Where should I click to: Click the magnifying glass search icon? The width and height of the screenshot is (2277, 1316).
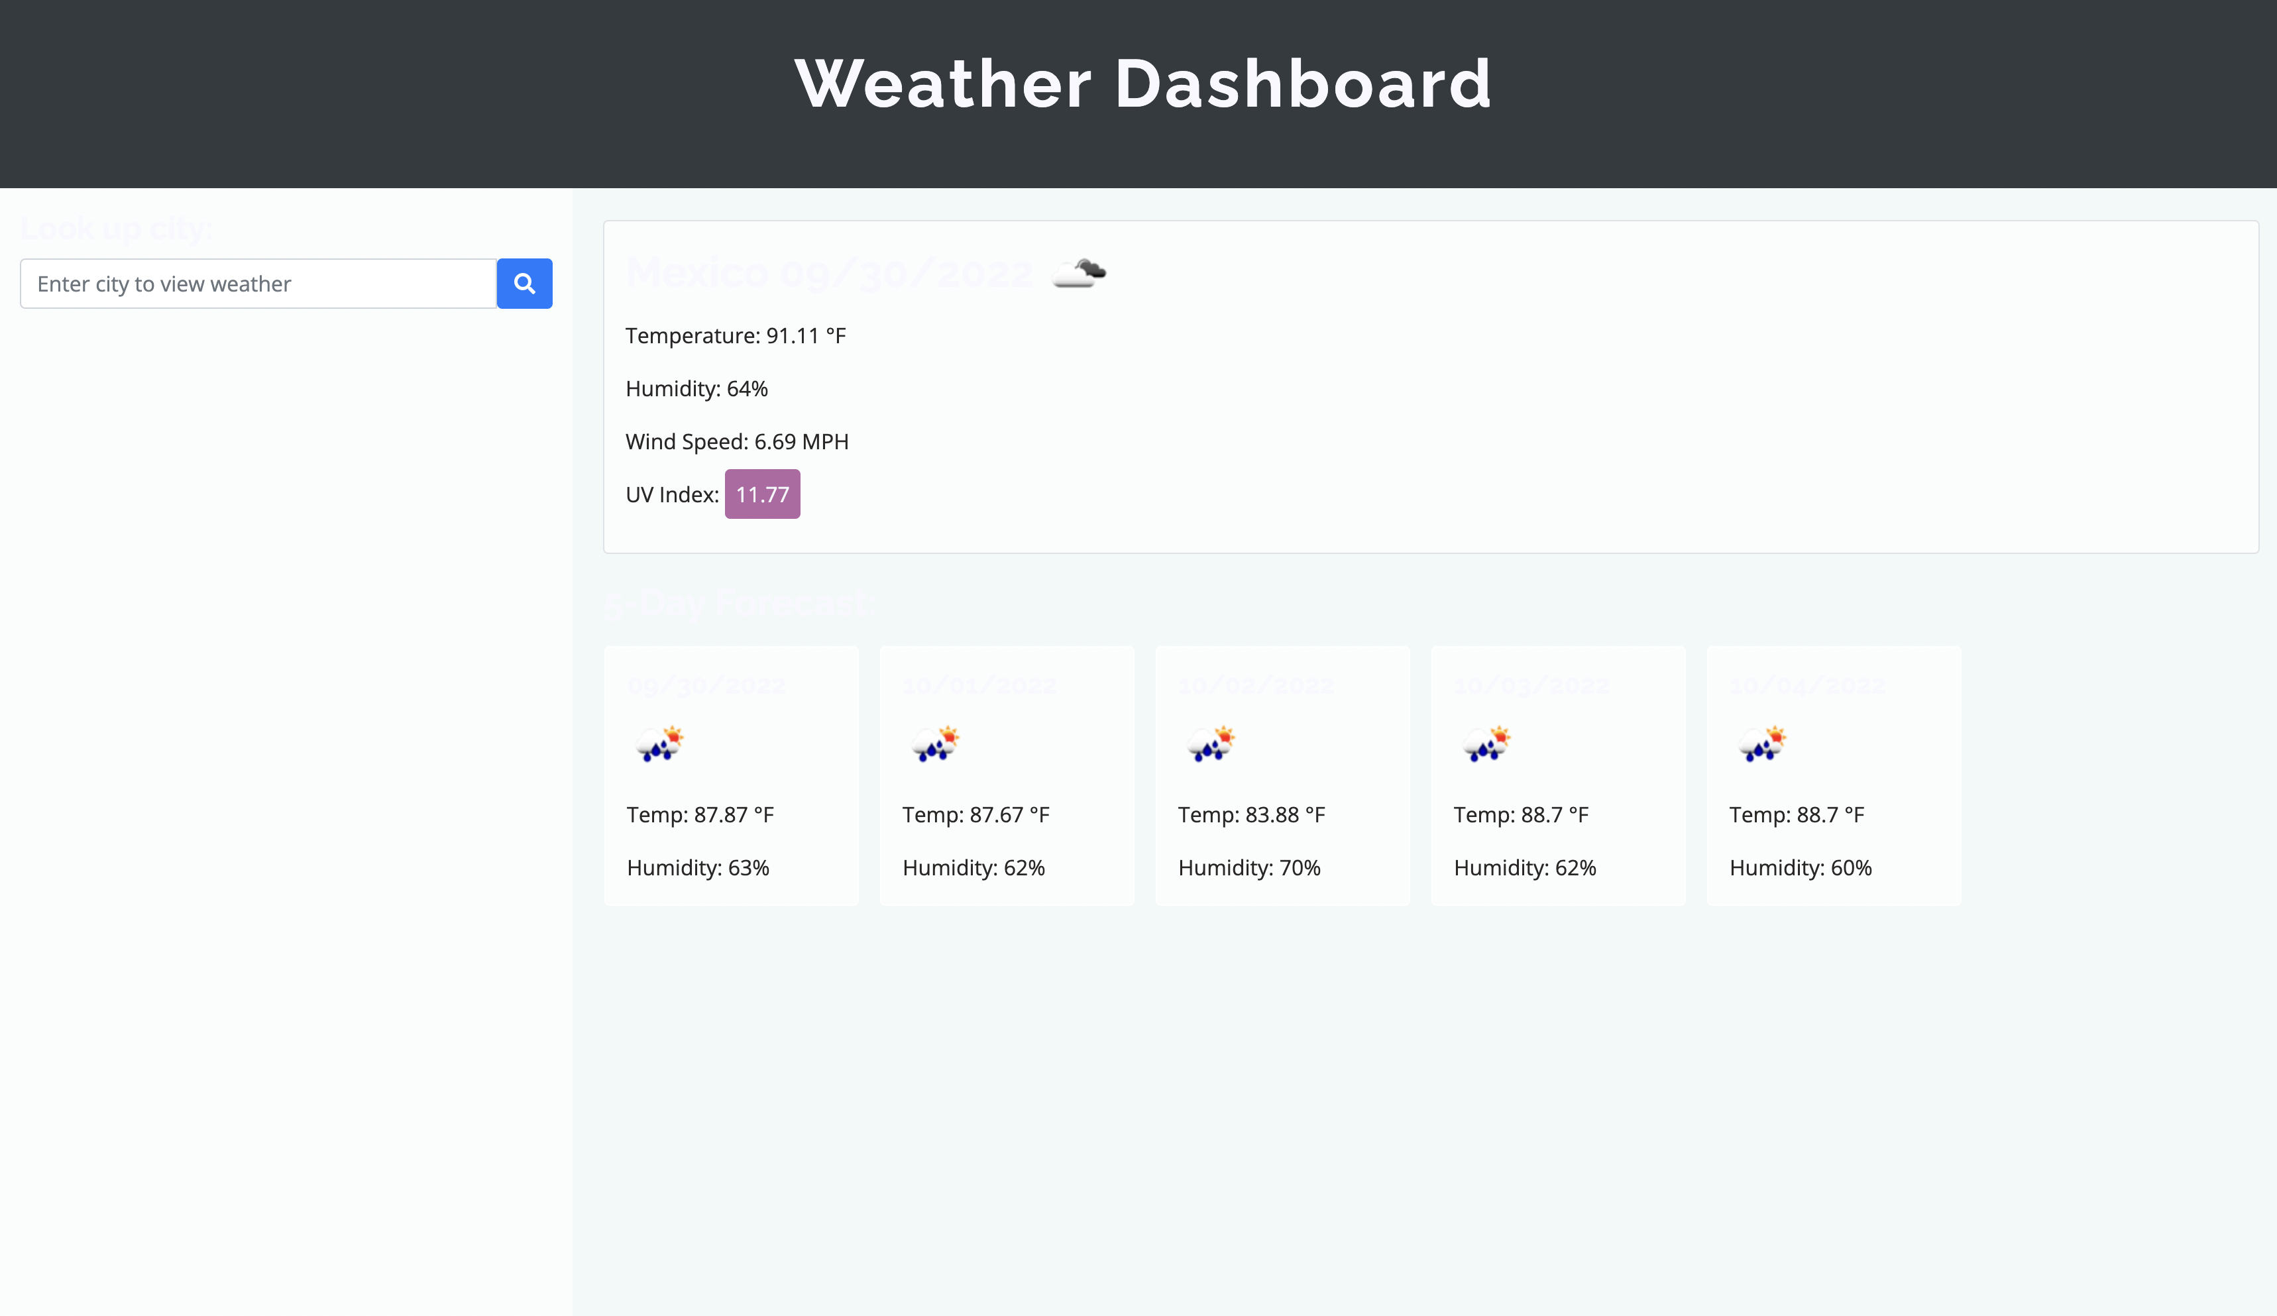pos(524,283)
